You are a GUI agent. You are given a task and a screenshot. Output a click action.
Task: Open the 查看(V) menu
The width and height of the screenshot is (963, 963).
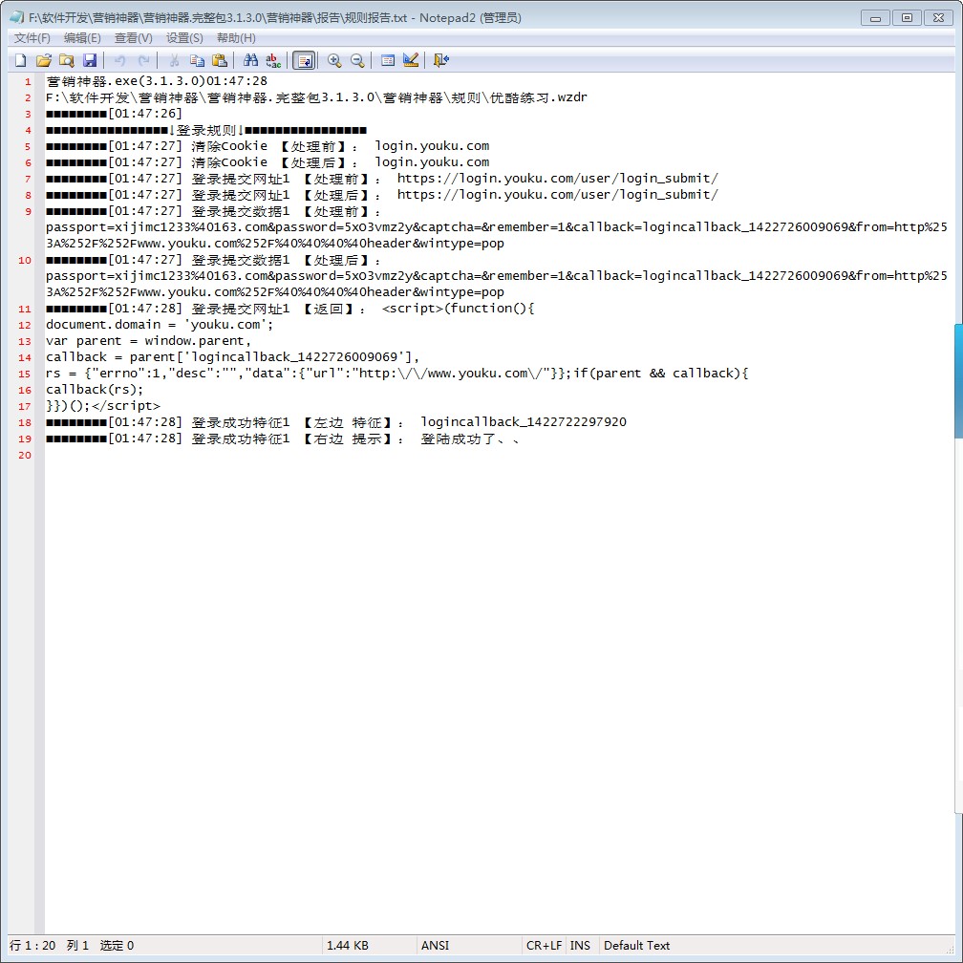click(x=133, y=38)
